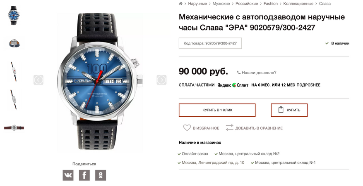The height and width of the screenshot is (186, 363).
Task: Open the Коллекционные breadcrumb category
Action: pyautogui.click(x=298, y=4)
